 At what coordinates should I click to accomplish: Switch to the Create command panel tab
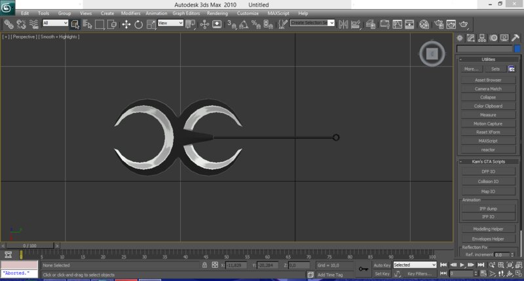click(x=460, y=38)
